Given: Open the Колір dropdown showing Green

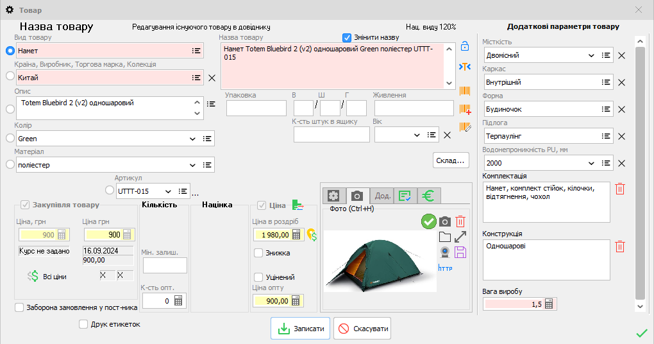Looking at the screenshot, I should (x=192, y=139).
